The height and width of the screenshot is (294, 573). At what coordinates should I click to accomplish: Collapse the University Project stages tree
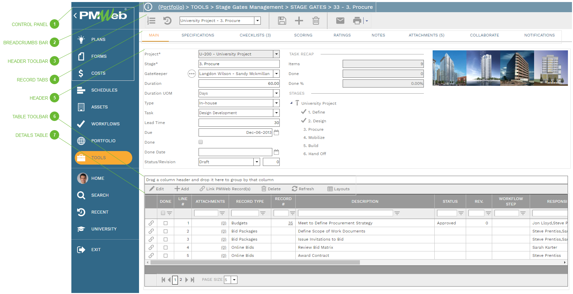point(291,103)
